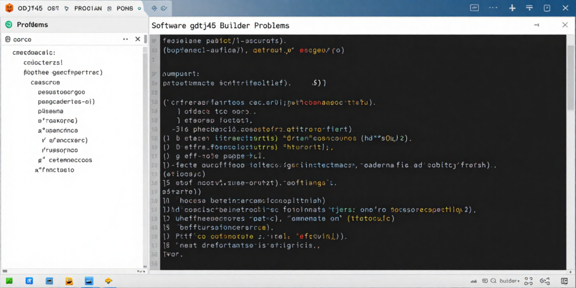Viewport: 576px width, 288px height.
Task: Pin the Software gdtj45 Builder Problems panel
Action: [537, 25]
